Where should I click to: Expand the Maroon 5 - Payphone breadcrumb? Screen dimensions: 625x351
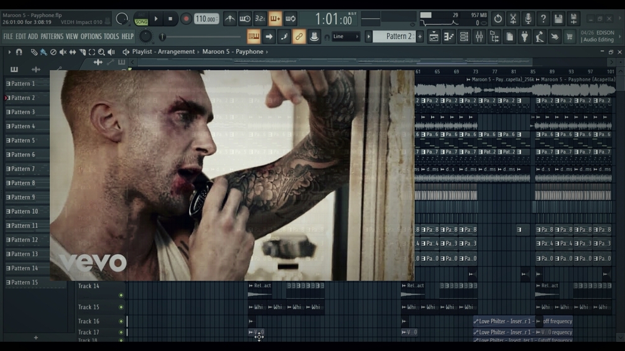pos(267,52)
